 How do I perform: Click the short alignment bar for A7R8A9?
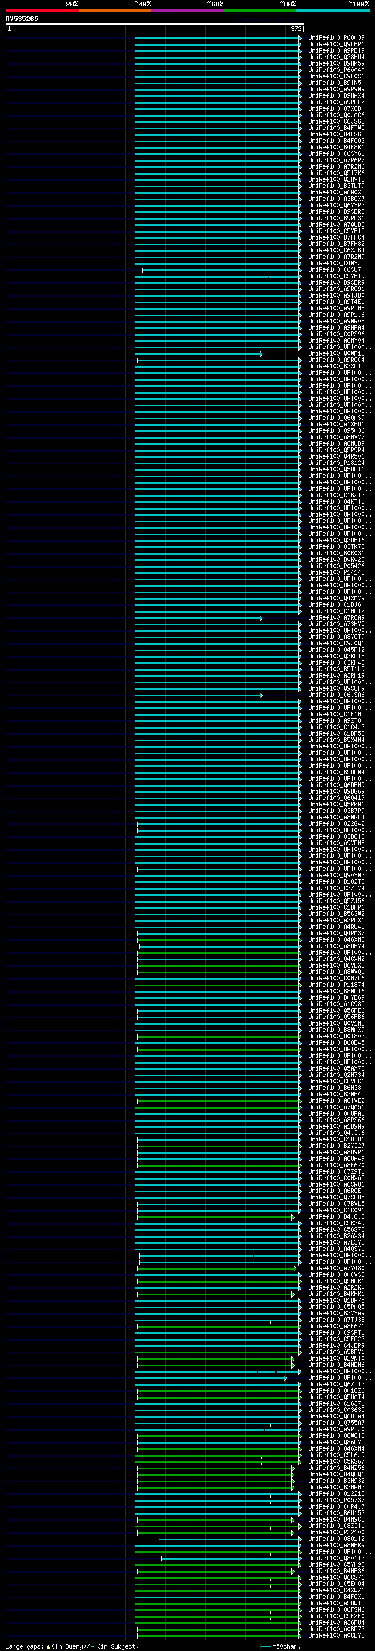[x=198, y=618]
